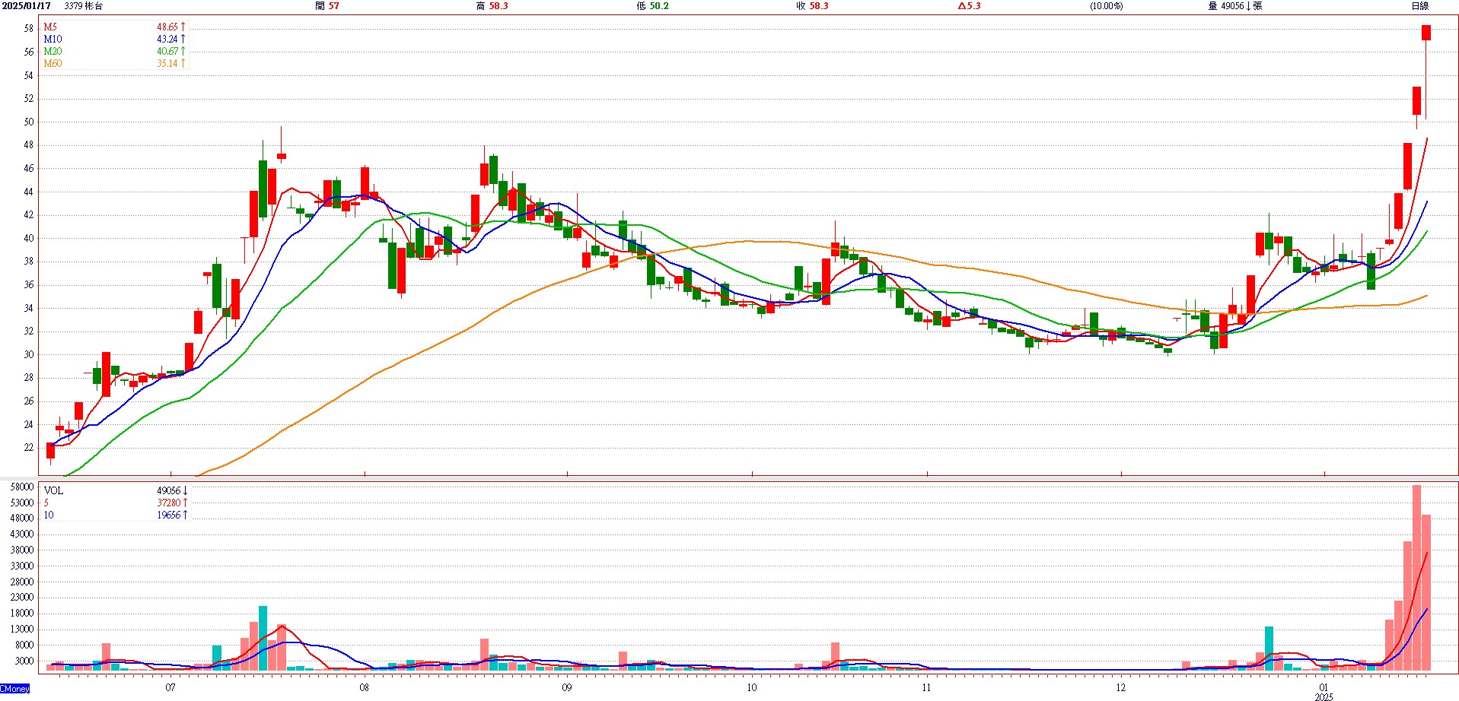This screenshot has width=1459, height=701.
Task: Click the CMoney logo in bottom-left corner
Action: (x=15, y=689)
